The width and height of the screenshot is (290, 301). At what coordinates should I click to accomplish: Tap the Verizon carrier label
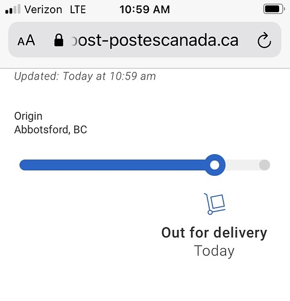click(43, 10)
